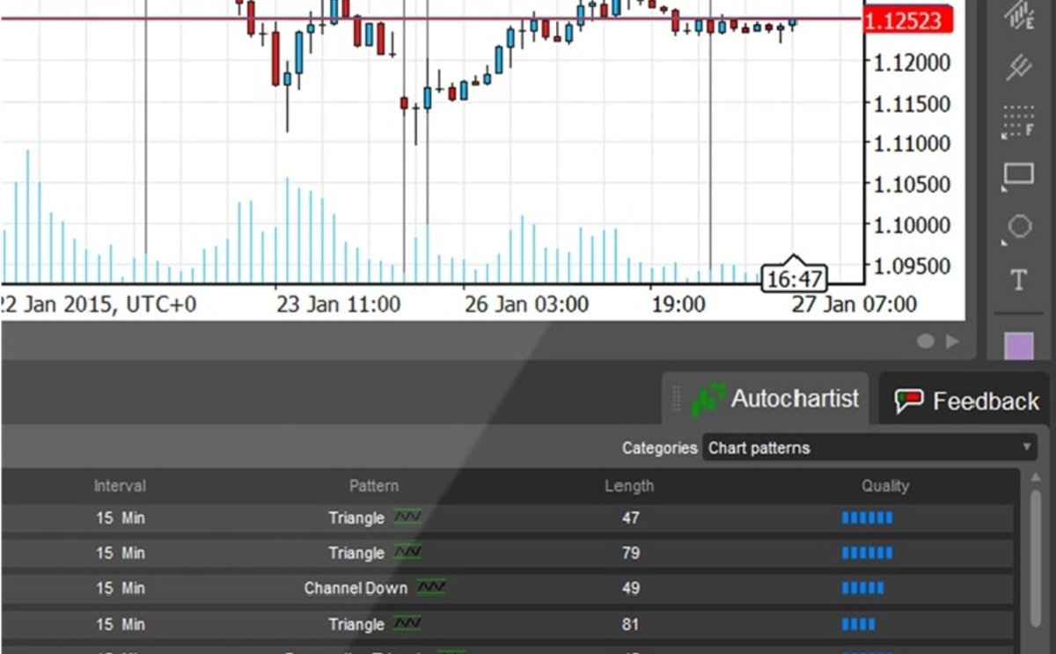Select the Channel Down pattern row

click(528, 588)
